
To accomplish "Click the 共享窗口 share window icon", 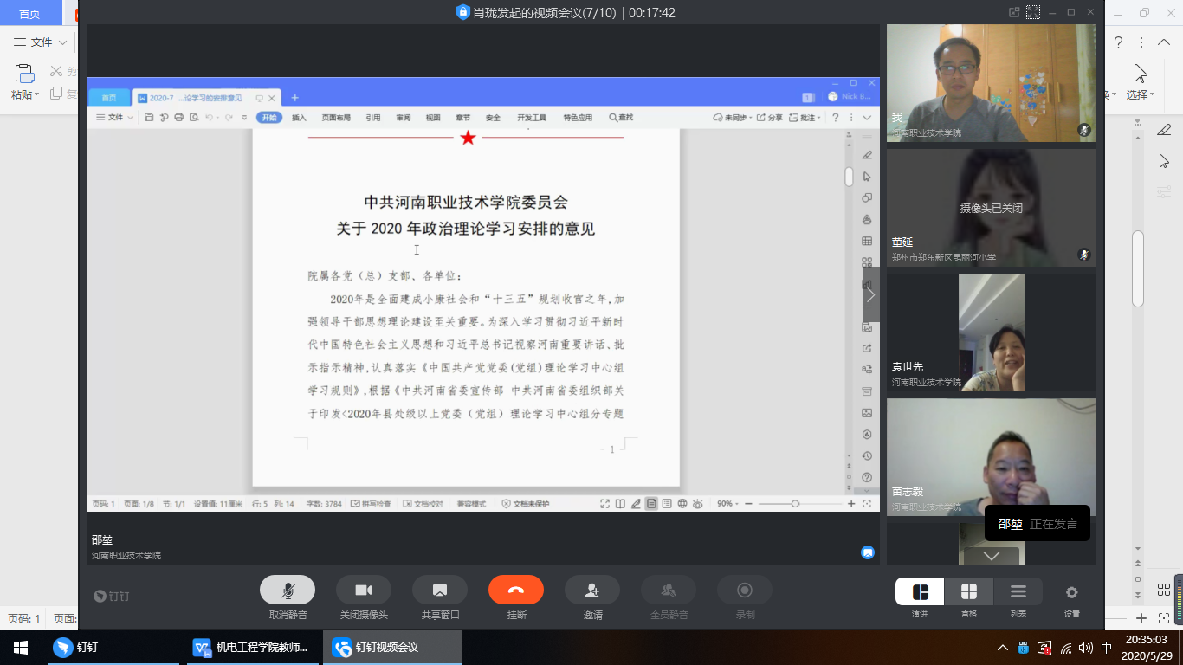I will point(440,591).
